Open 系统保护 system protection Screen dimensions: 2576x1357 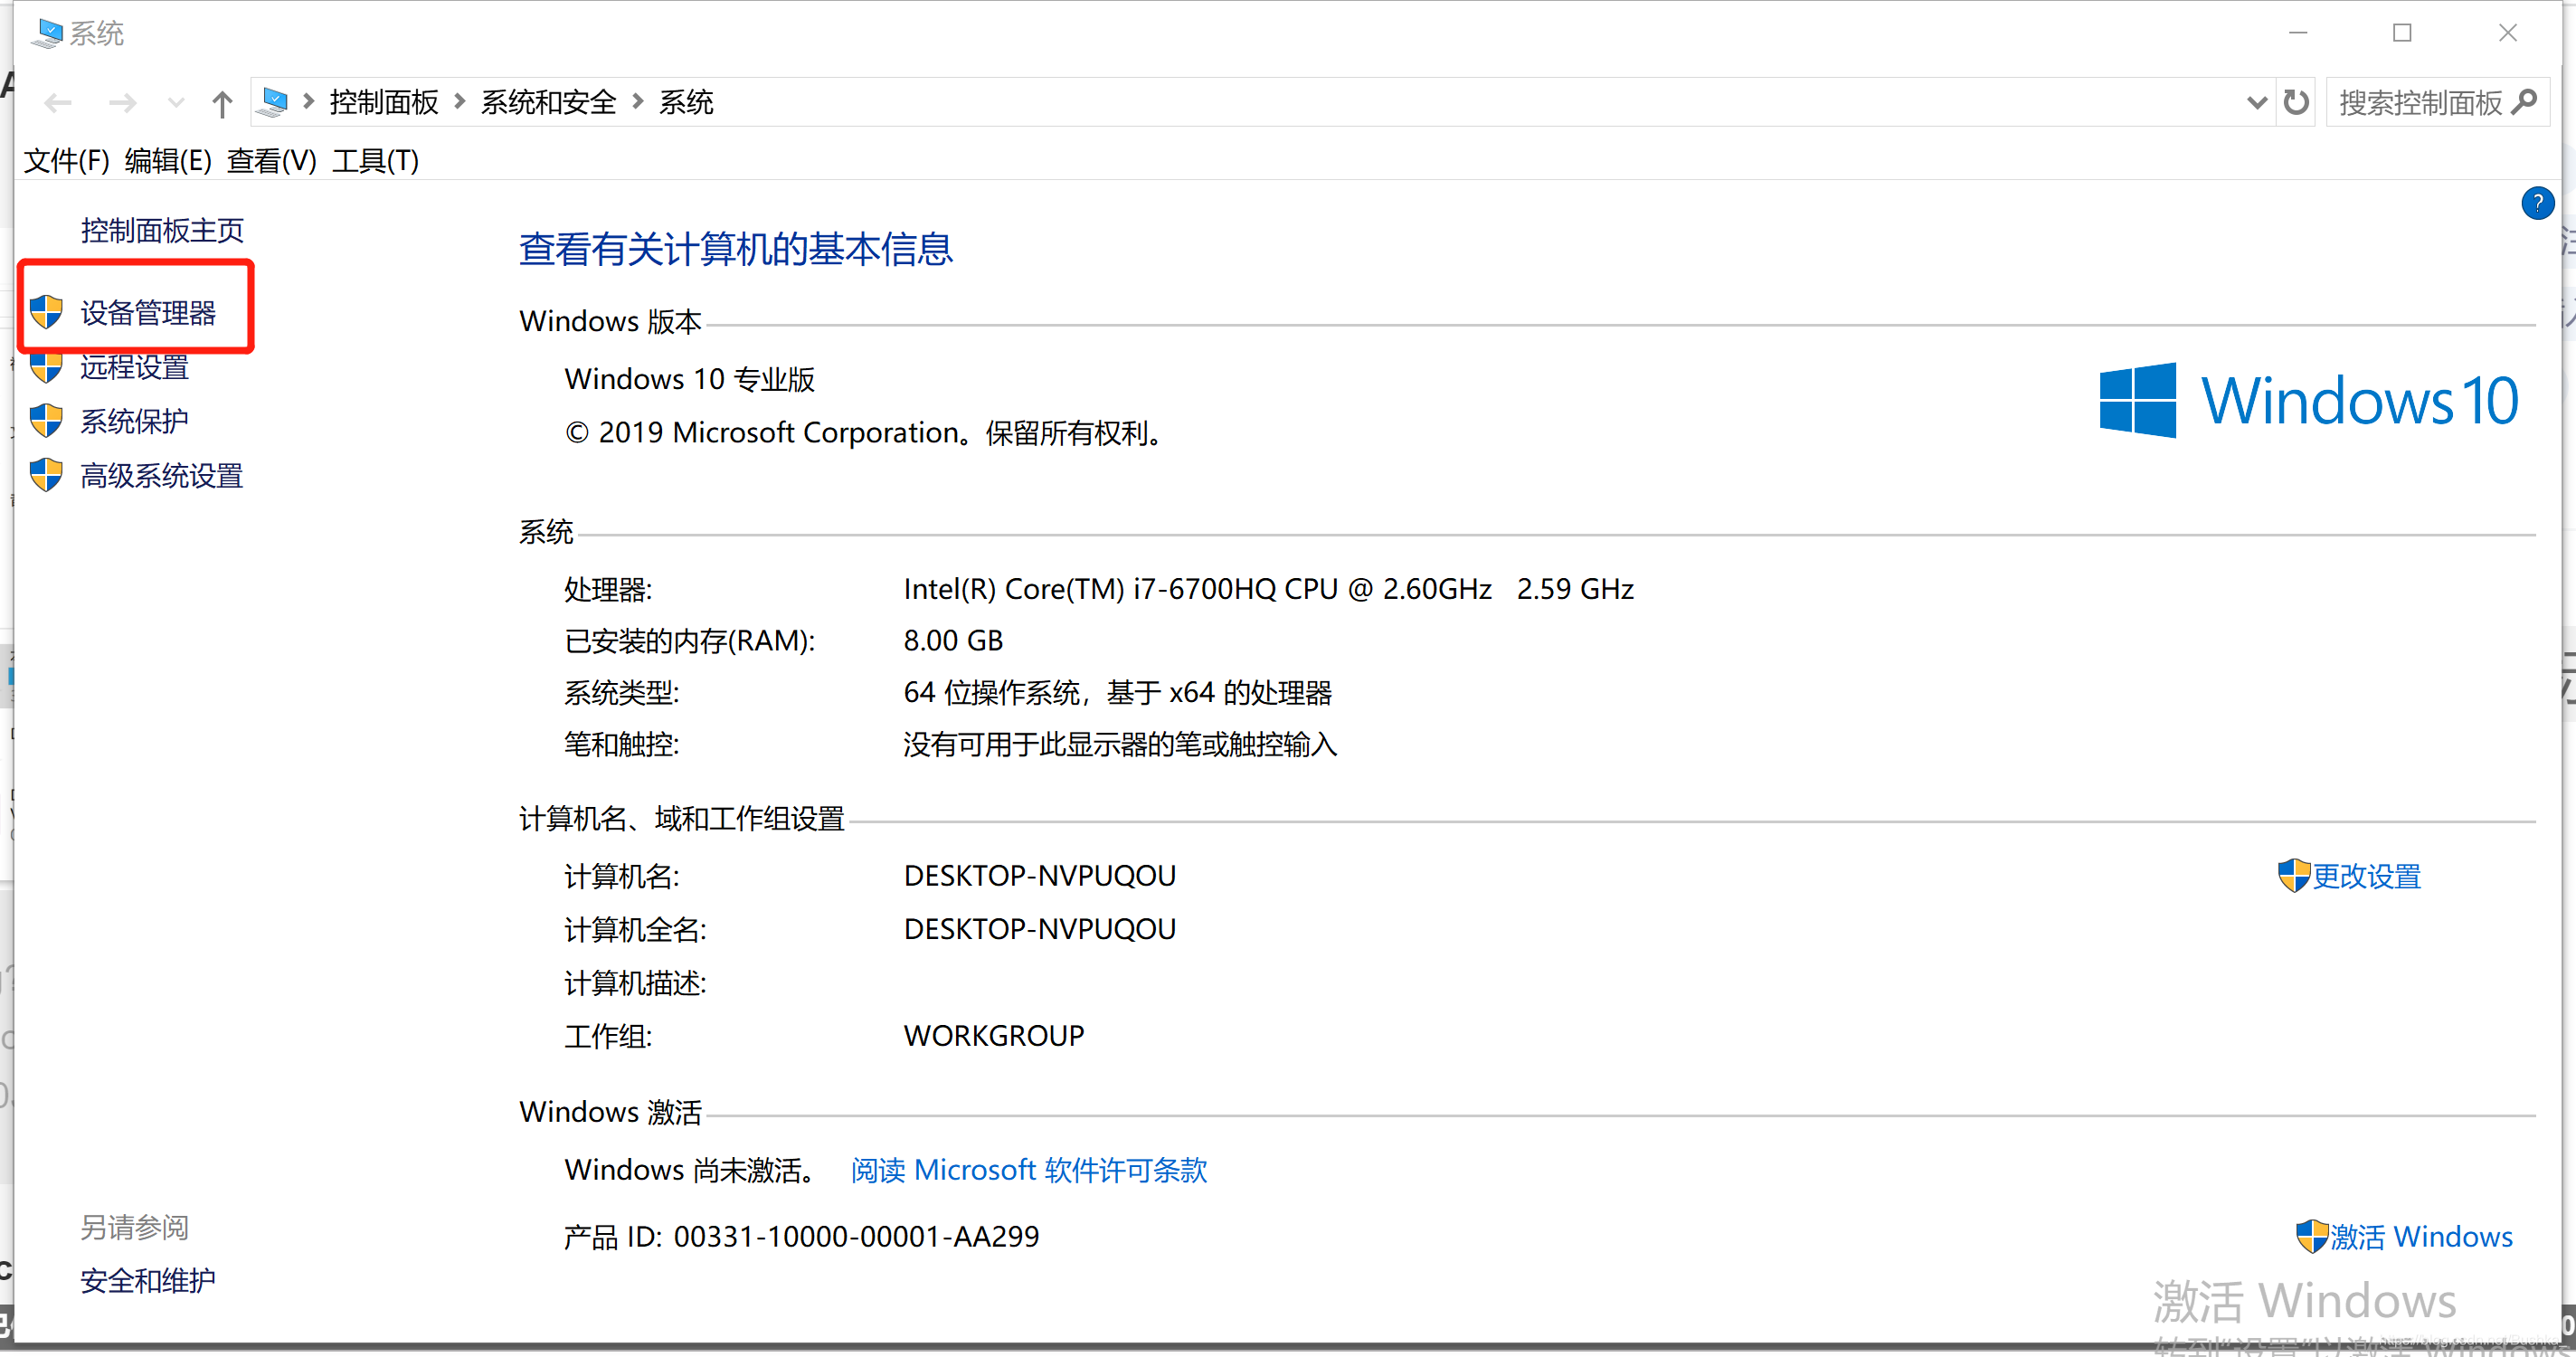(x=134, y=421)
